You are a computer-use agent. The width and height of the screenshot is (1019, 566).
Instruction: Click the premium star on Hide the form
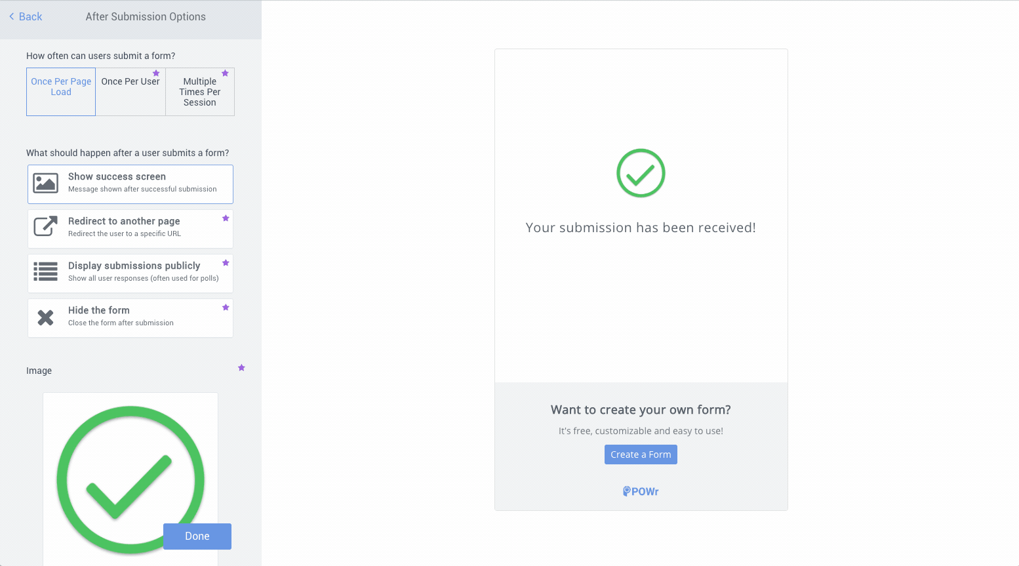click(226, 307)
